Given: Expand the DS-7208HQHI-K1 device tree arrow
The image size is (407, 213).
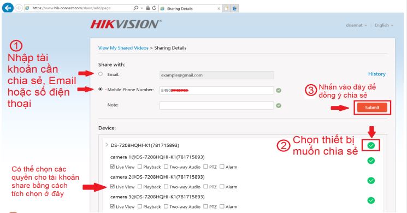Looking at the screenshot, I should point(107,145).
